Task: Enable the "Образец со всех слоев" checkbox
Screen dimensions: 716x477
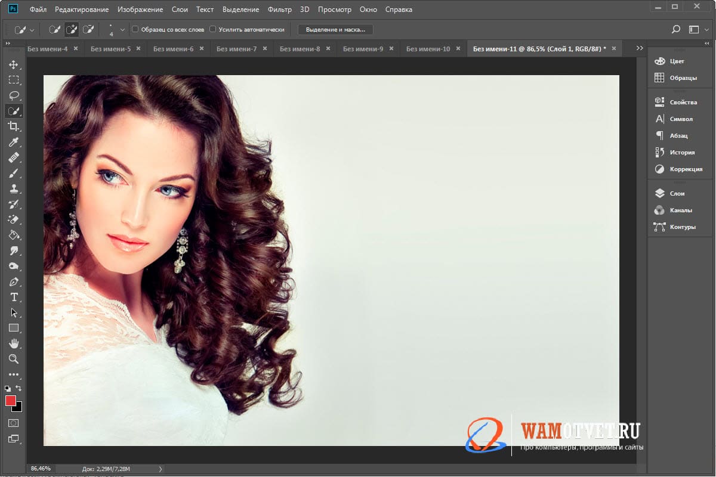Action: pos(135,29)
